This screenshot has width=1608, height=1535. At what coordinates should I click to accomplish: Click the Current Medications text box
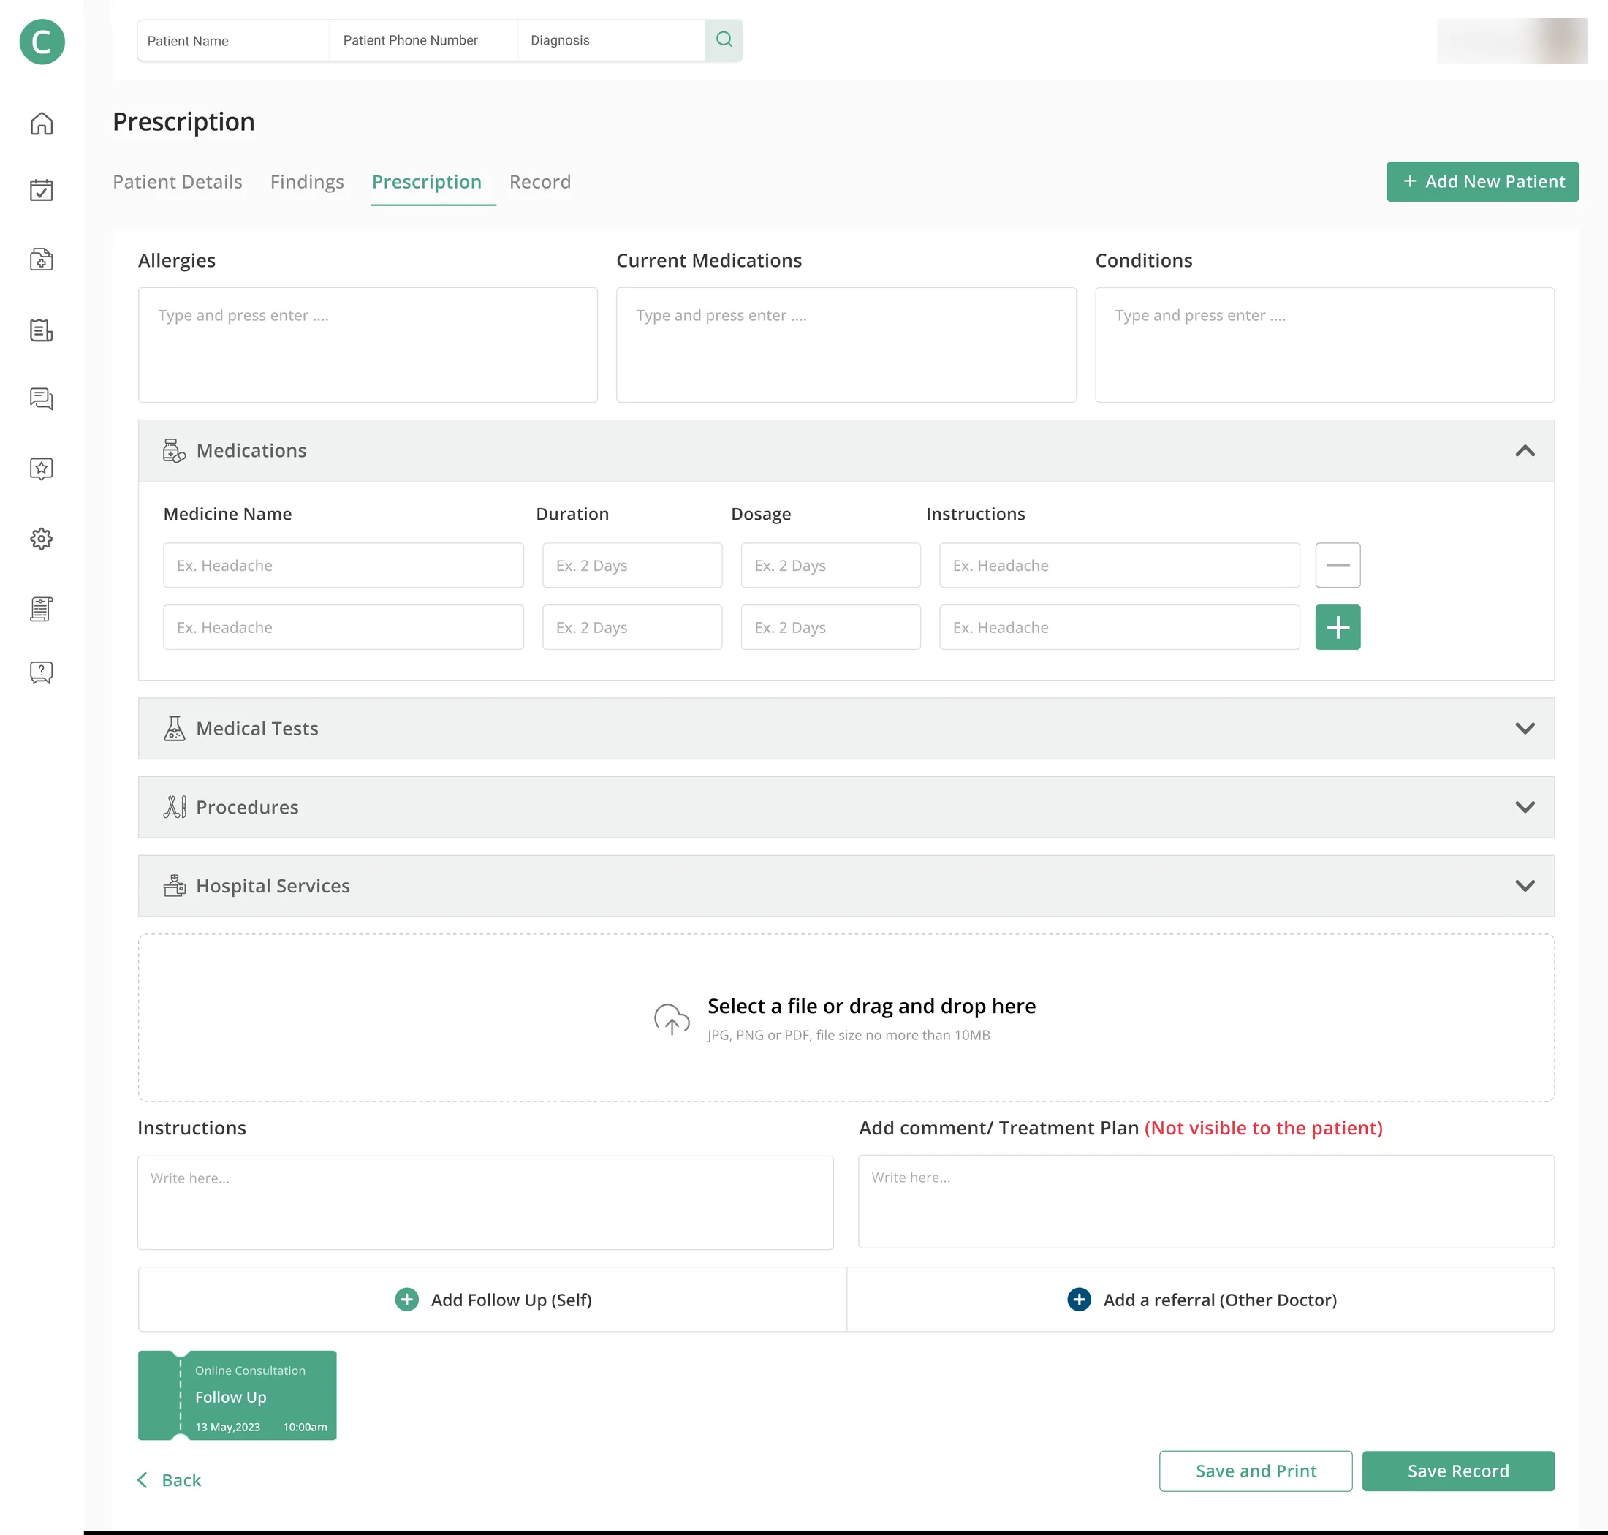pos(846,344)
